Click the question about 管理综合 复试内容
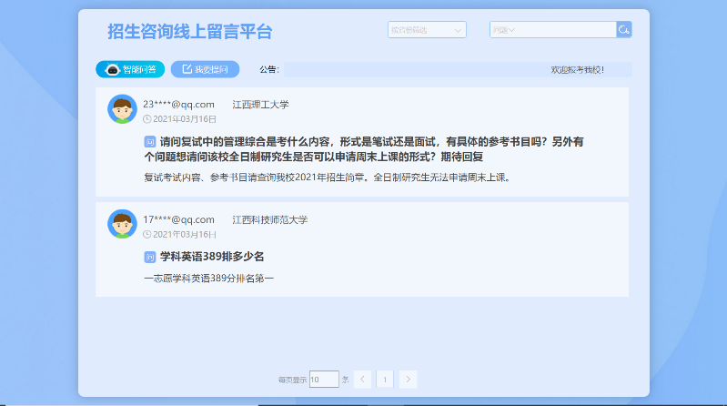 [x=364, y=149]
